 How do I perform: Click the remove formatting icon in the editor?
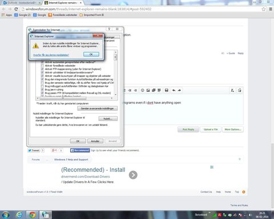(232, 90)
